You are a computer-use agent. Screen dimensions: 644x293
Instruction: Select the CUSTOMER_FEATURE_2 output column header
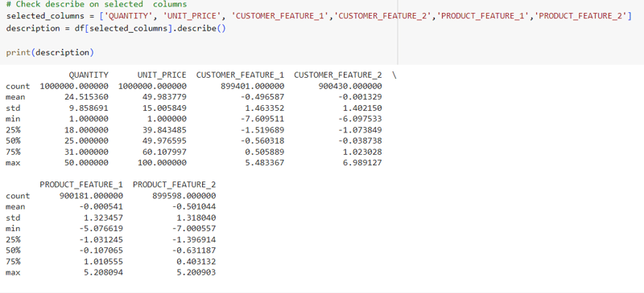338,75
